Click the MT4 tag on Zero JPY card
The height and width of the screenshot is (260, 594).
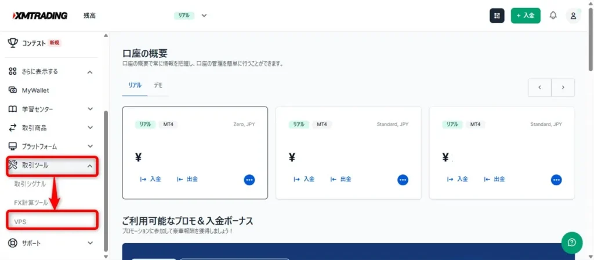coord(168,124)
